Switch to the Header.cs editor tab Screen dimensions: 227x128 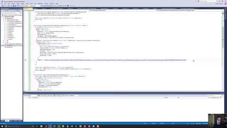[x=35, y=9]
